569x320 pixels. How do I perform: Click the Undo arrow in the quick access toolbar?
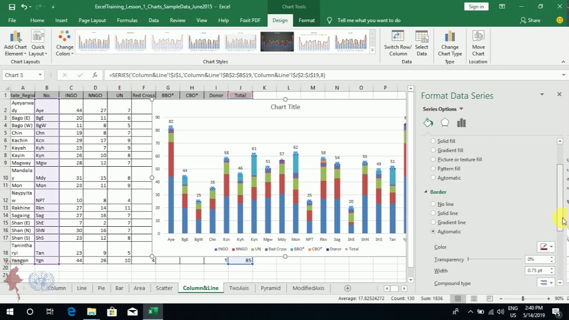pyautogui.click(x=24, y=7)
